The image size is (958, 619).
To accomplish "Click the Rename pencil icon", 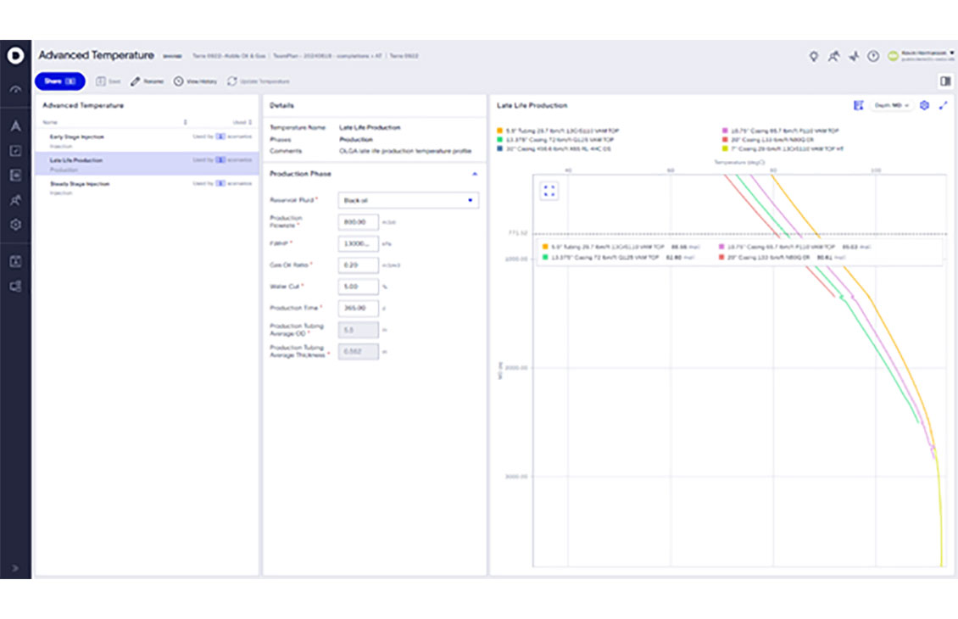I will point(135,81).
